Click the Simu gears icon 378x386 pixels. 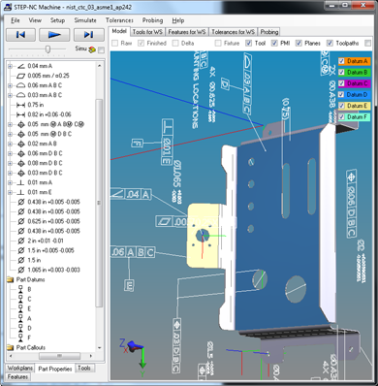pos(92,49)
